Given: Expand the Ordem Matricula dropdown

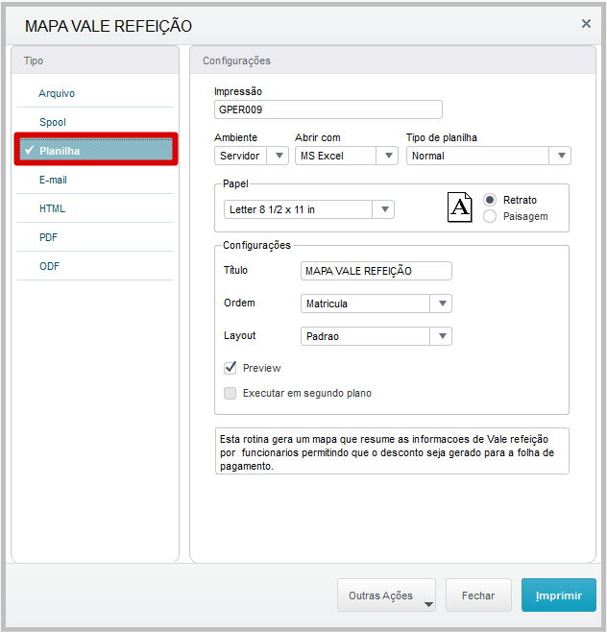Looking at the screenshot, I should coord(376,304).
